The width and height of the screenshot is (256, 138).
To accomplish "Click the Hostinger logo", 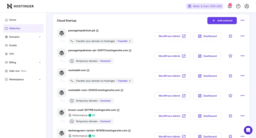I will [20, 6].
